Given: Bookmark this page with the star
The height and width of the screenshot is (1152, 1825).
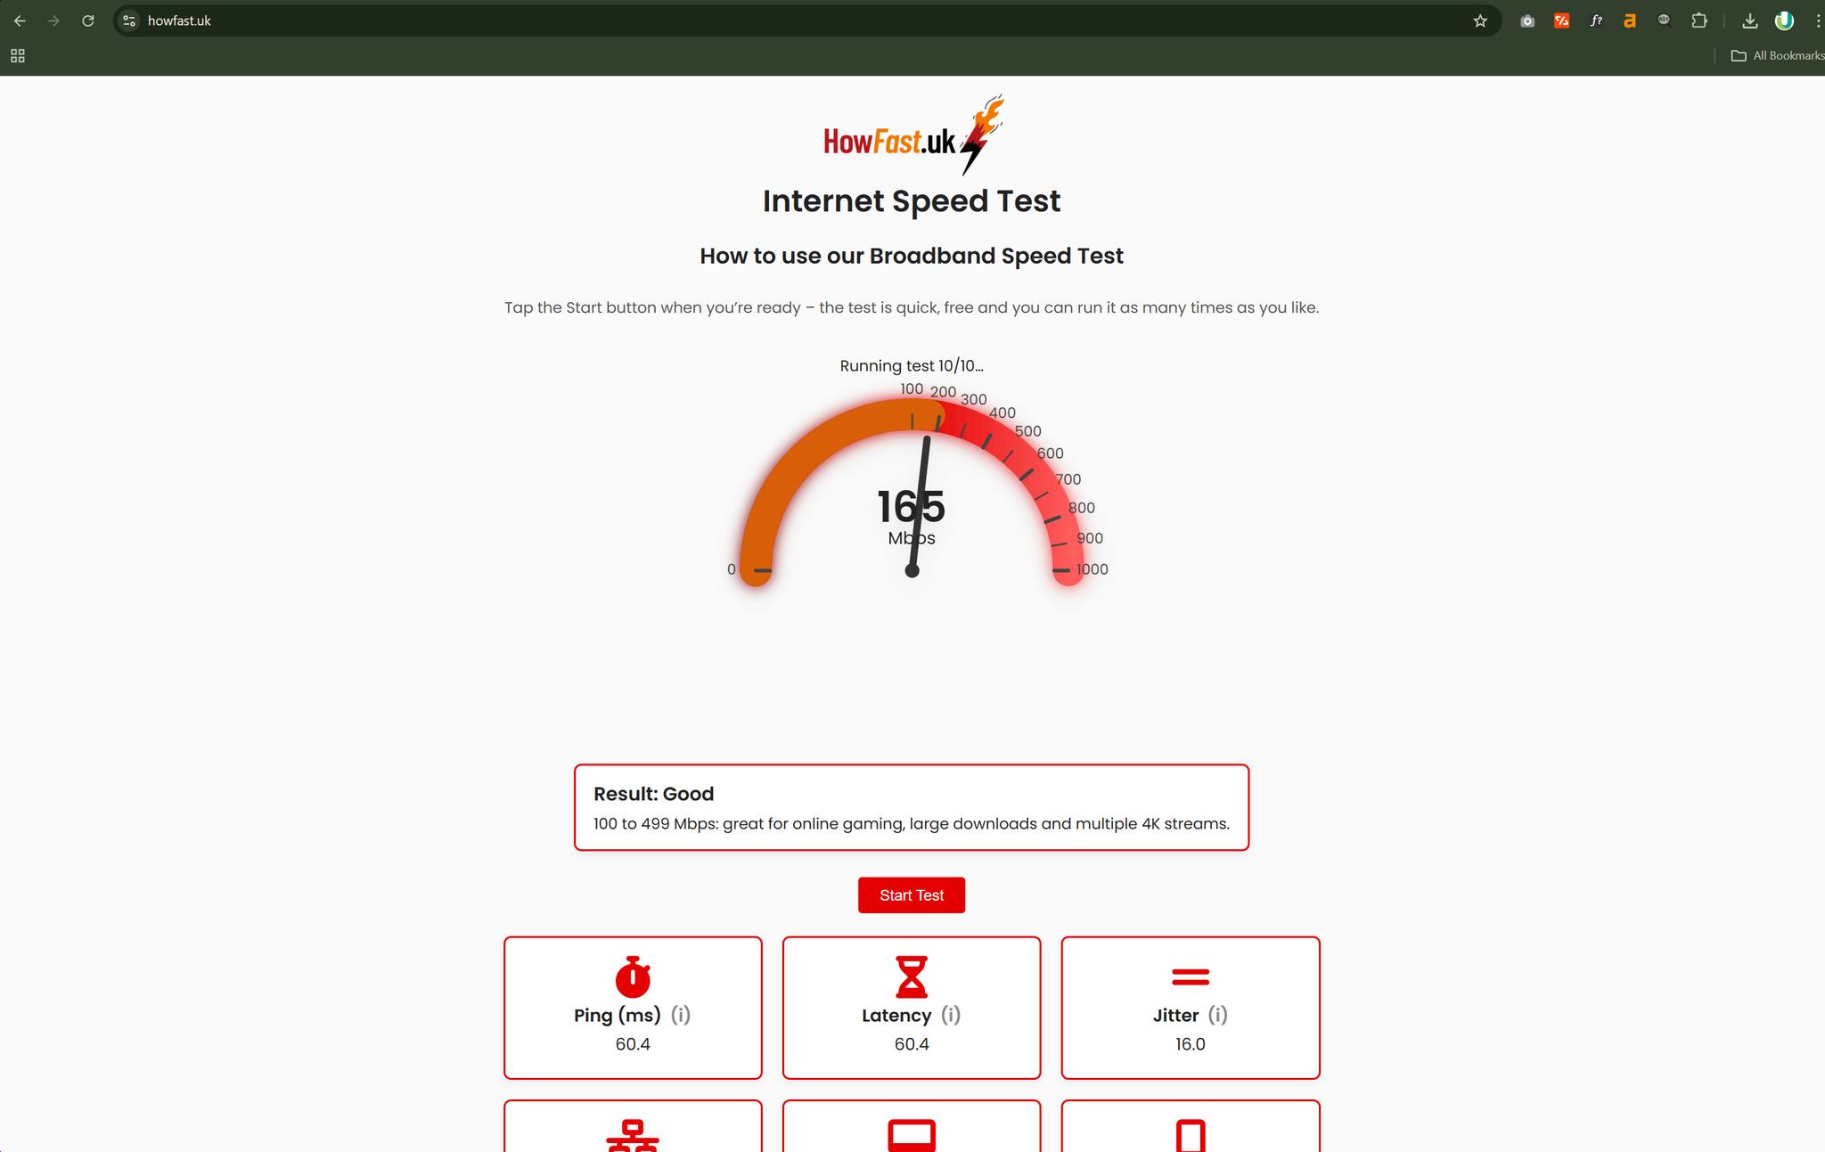Looking at the screenshot, I should pos(1480,20).
